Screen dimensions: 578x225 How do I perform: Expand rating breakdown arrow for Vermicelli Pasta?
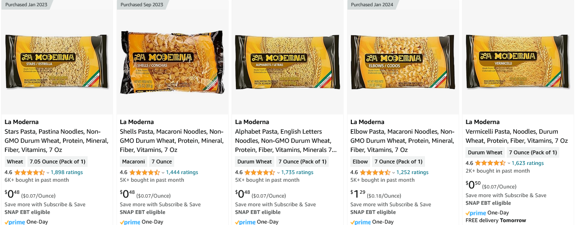pos(509,163)
